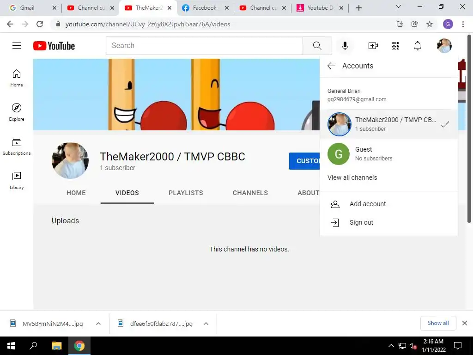Open the channel HOME tab

pyautogui.click(x=76, y=193)
